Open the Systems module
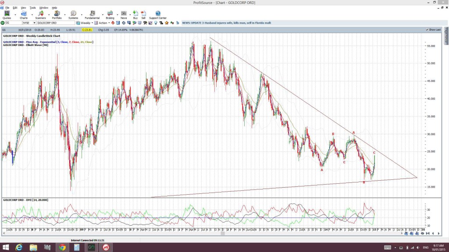 coord(73,15)
